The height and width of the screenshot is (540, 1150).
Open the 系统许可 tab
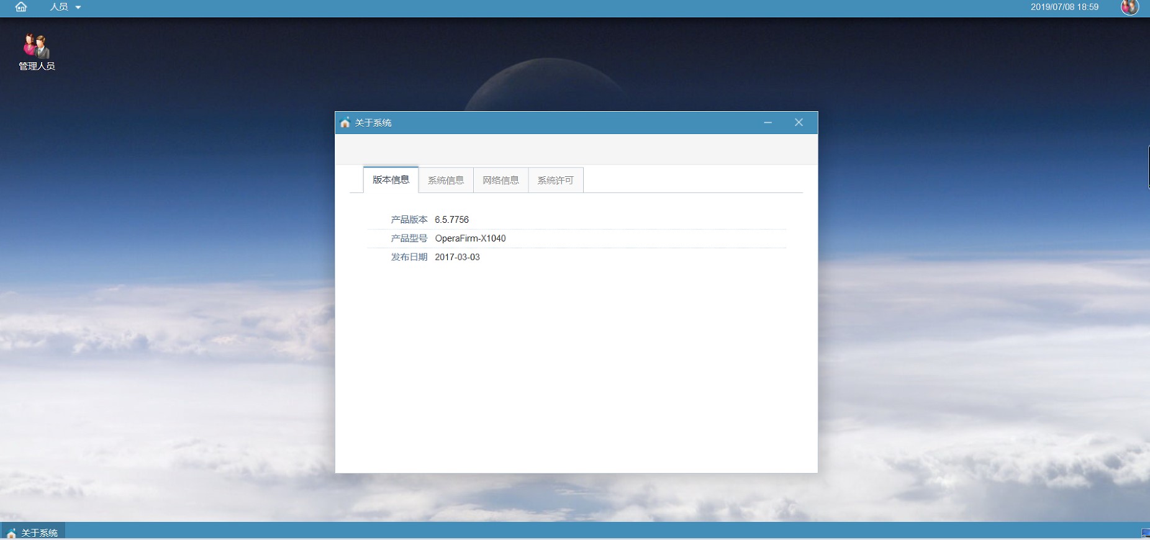pos(555,180)
